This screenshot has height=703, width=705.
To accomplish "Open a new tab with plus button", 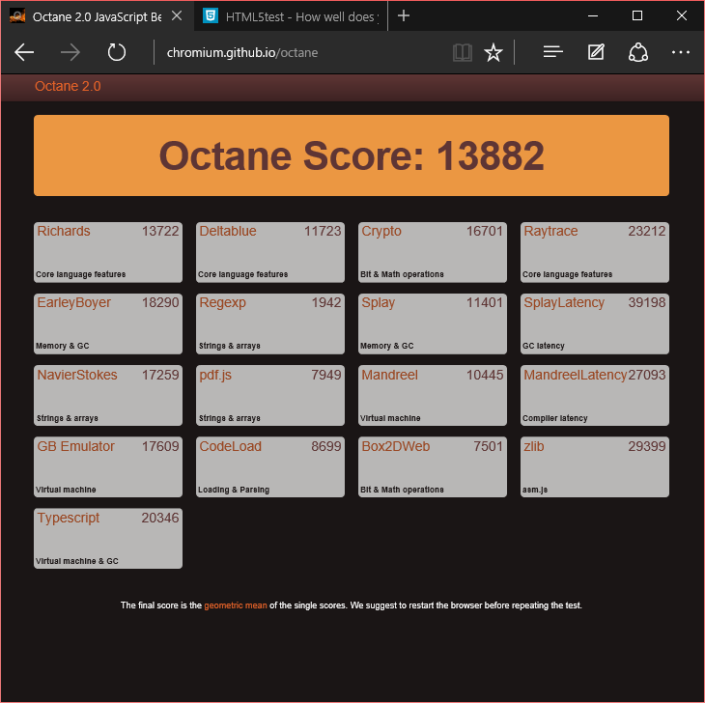I will [x=404, y=16].
